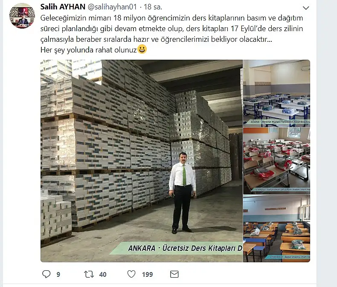Click the 'Her şey yolunda rahat olunuz' line
Viewport: 337px width, 287px height.
89,50
